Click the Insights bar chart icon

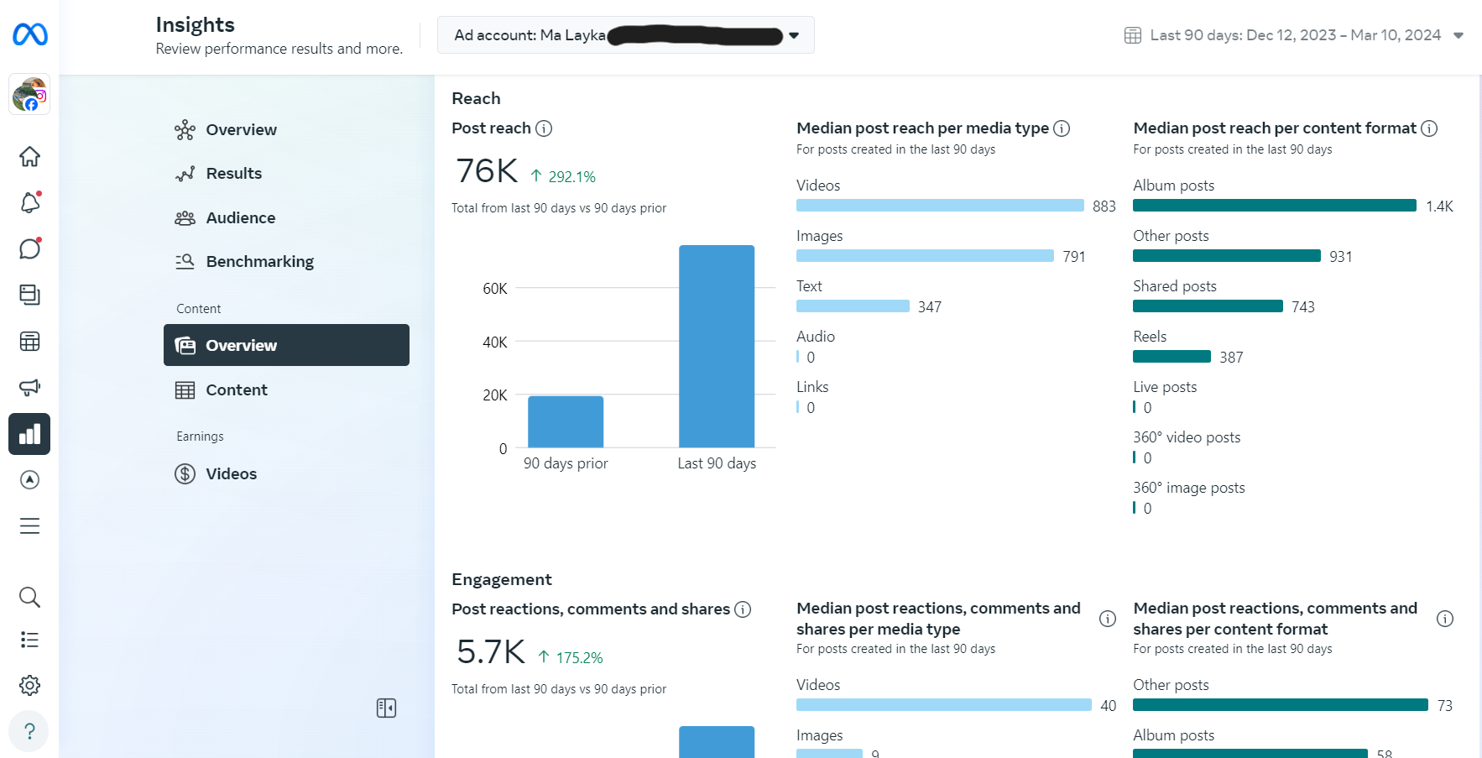[x=29, y=434]
